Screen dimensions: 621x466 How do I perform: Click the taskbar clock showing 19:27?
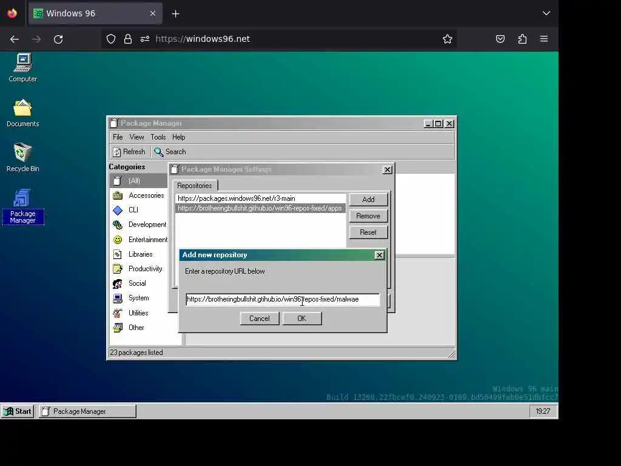[543, 411]
